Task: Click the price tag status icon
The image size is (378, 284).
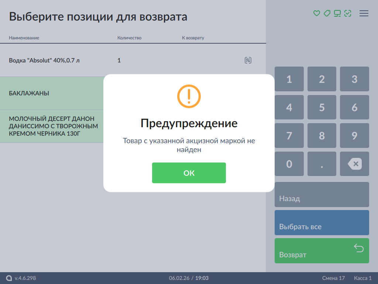Action: 327,14
